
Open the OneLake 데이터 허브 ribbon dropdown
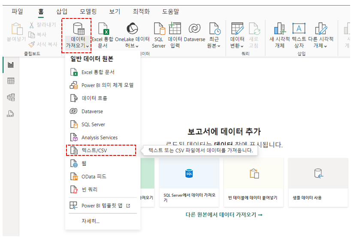click(x=132, y=35)
